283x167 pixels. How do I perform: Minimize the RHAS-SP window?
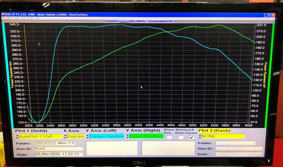(x=265, y=15)
